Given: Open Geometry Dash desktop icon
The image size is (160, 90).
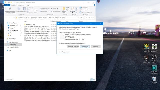Looking at the screenshot, I should 146,48.
